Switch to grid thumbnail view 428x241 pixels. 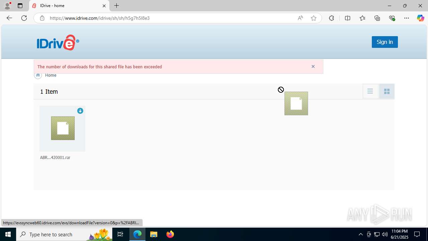[x=387, y=91]
